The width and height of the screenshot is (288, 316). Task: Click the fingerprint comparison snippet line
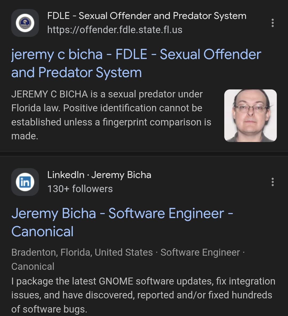click(x=111, y=122)
